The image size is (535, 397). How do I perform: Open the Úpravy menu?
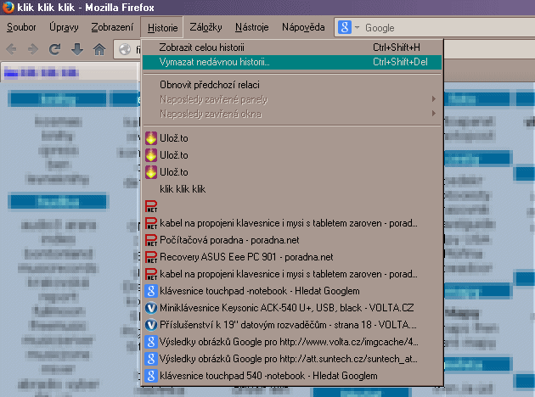coord(64,27)
